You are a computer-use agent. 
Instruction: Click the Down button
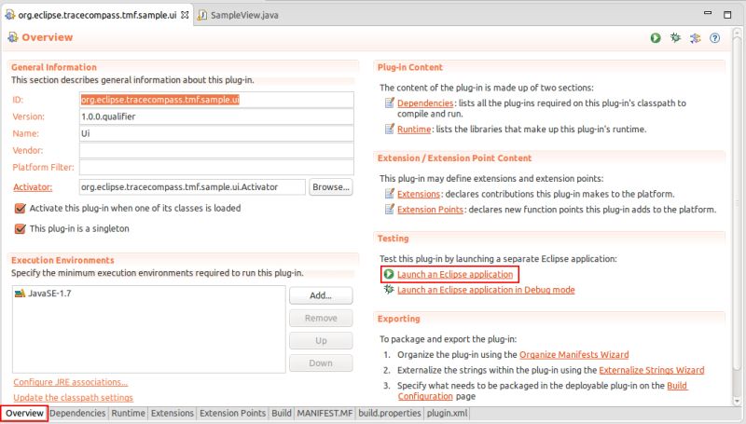click(x=321, y=362)
